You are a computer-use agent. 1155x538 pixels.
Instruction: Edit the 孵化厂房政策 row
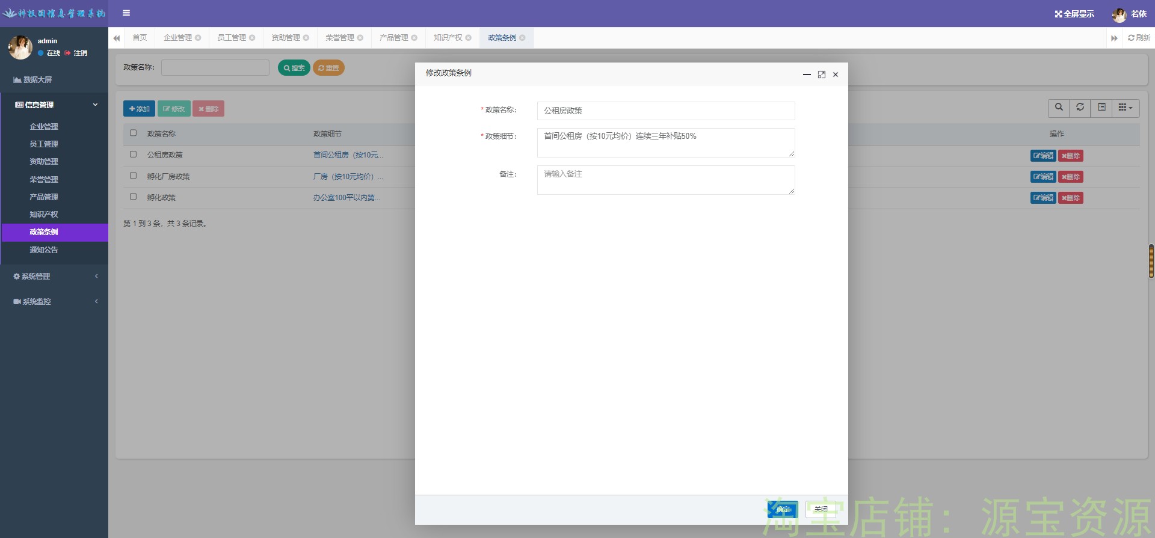[1043, 177]
